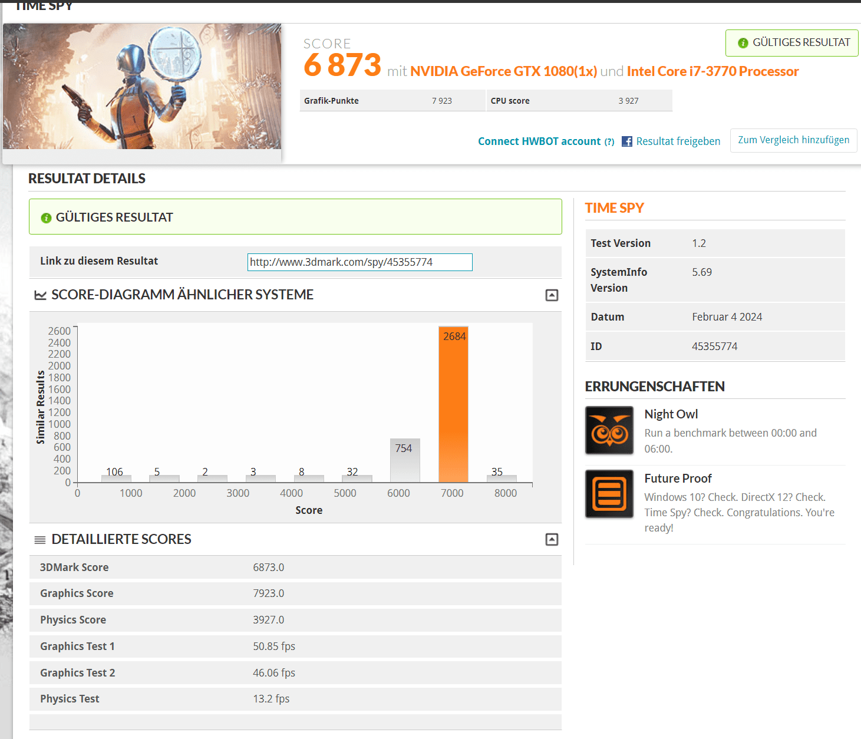Click the result link URL field
Image resolution: width=861 pixels, height=739 pixels.
click(360, 262)
